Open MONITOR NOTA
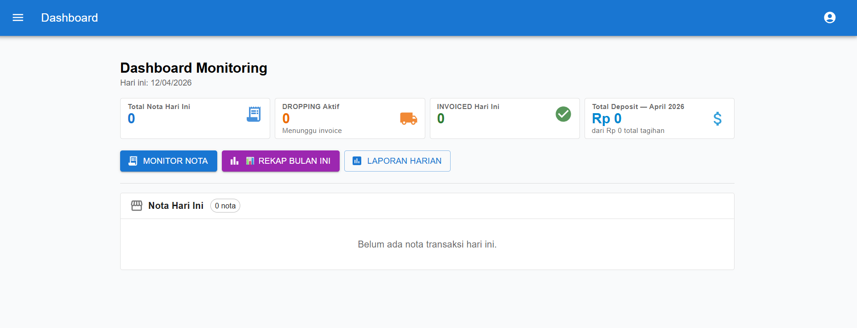The height and width of the screenshot is (328, 857). (168, 161)
